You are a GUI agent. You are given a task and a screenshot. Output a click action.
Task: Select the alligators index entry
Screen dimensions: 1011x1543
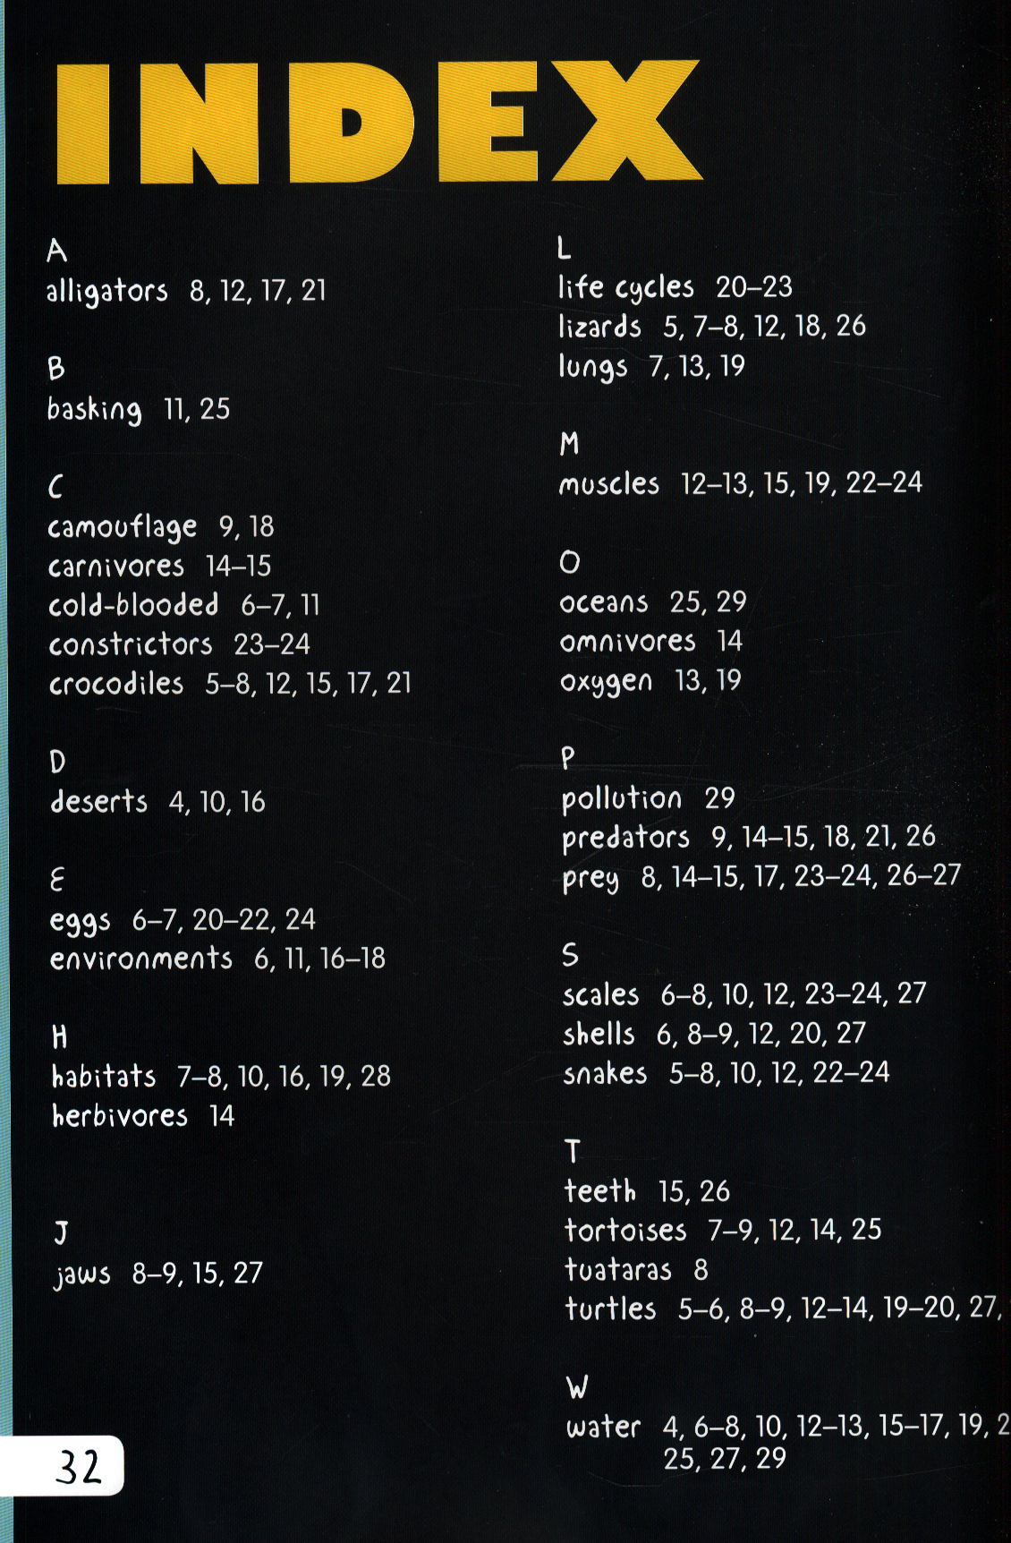coord(186,292)
